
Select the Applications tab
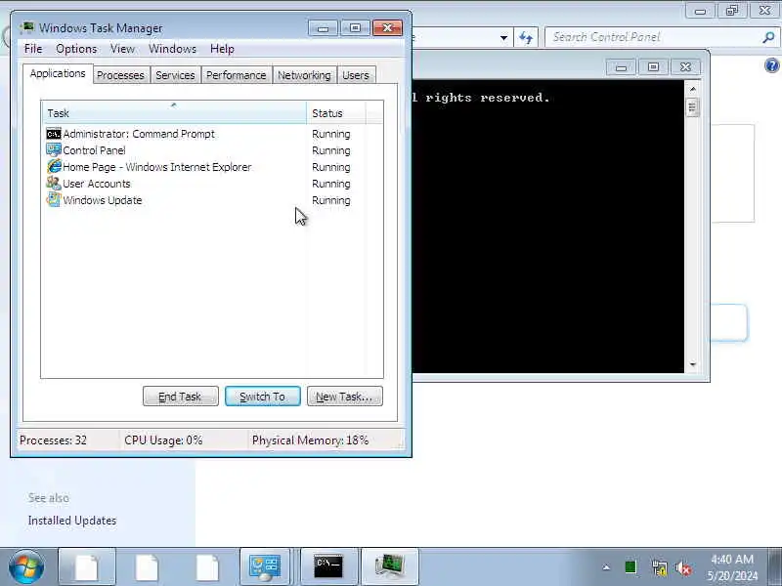[58, 74]
